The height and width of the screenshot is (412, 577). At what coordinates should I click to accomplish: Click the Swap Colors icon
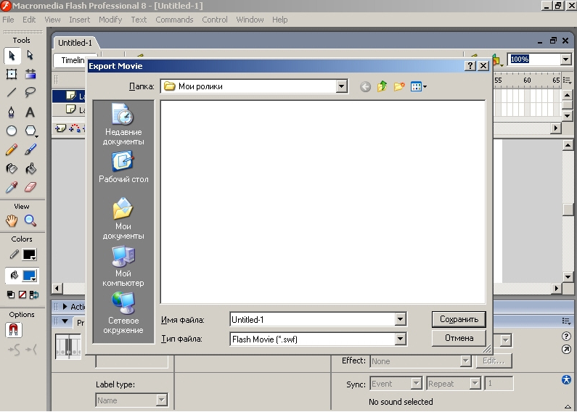click(x=34, y=294)
